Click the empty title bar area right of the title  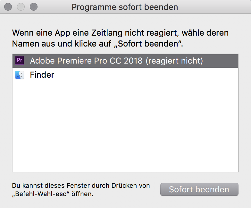215,7
